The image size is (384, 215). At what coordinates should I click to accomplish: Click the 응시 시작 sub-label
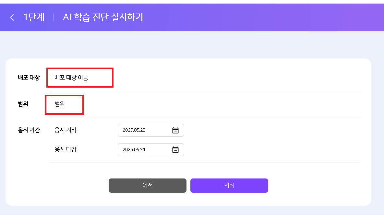pos(66,130)
